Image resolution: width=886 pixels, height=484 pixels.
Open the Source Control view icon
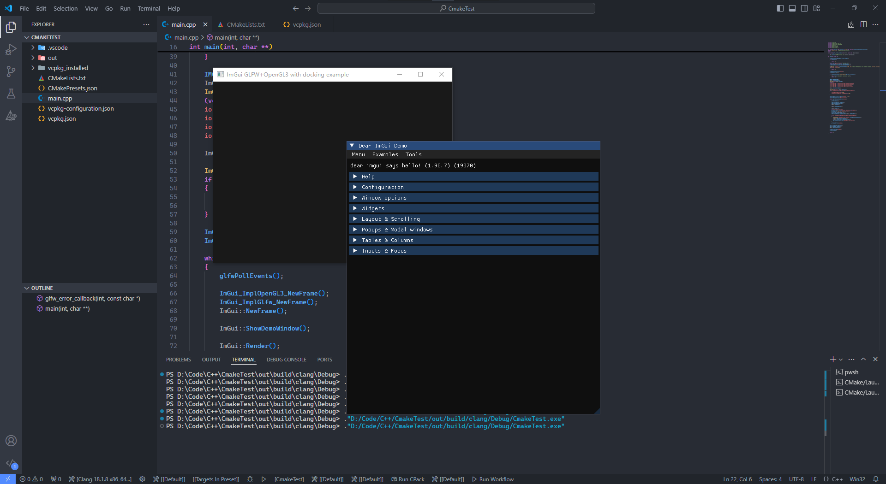[x=11, y=71]
